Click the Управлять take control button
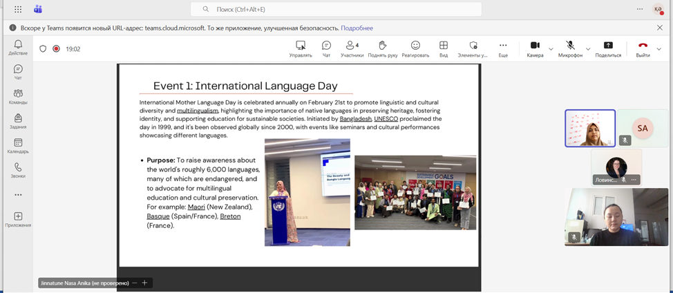 301,48
